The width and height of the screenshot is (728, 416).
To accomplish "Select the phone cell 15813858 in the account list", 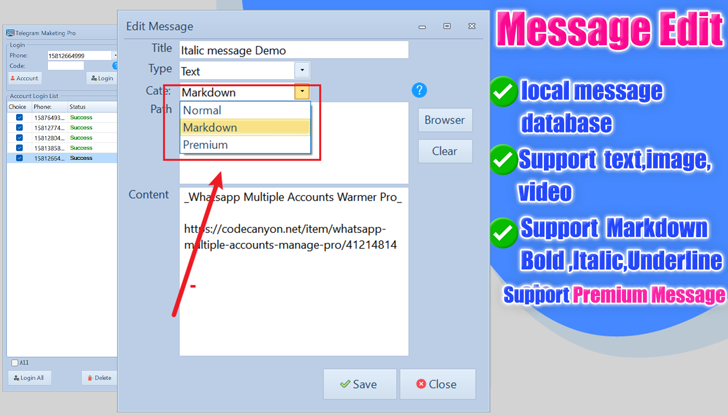I will click(49, 148).
